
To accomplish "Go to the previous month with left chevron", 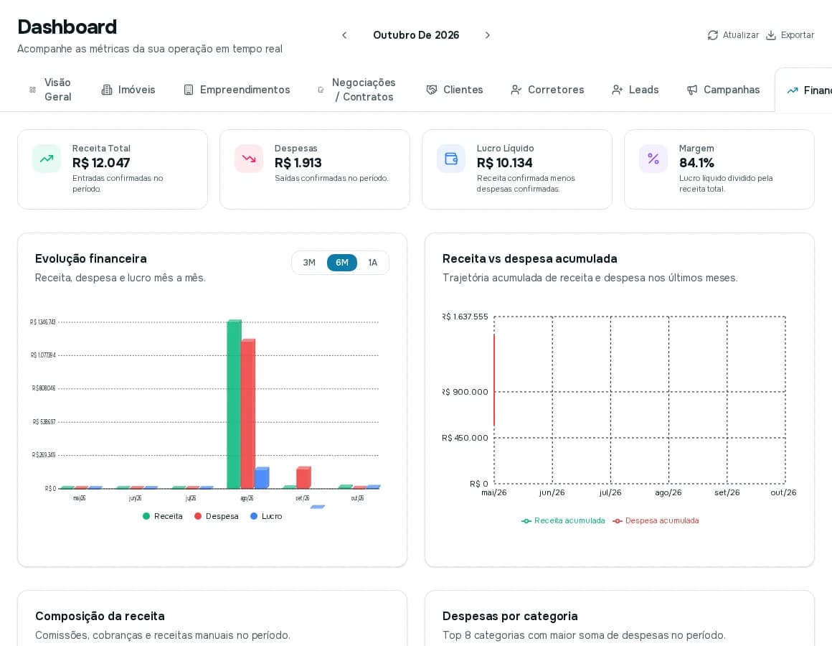I will tap(344, 35).
